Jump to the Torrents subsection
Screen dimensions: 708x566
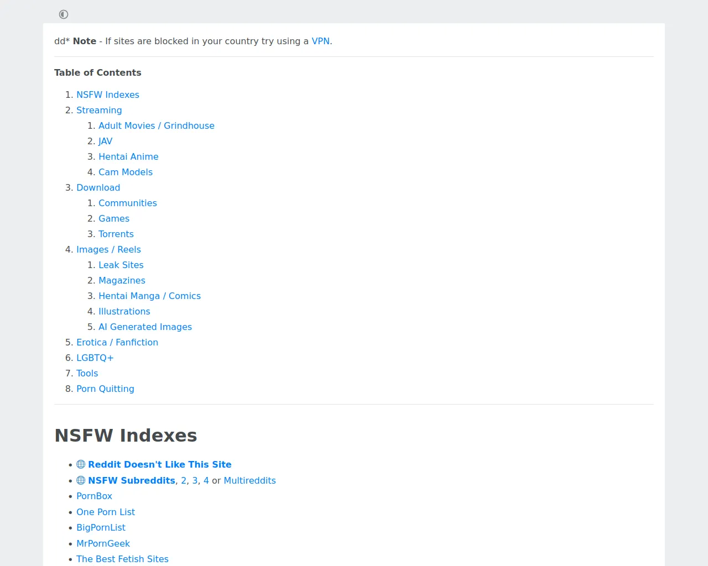(x=116, y=234)
